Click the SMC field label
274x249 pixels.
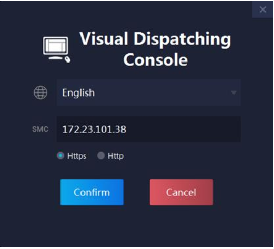point(40,129)
